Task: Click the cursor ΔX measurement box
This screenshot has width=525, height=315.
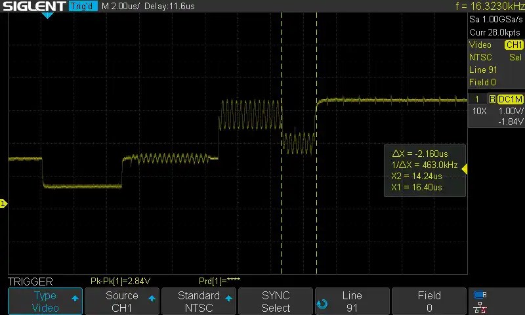Action: click(425, 169)
